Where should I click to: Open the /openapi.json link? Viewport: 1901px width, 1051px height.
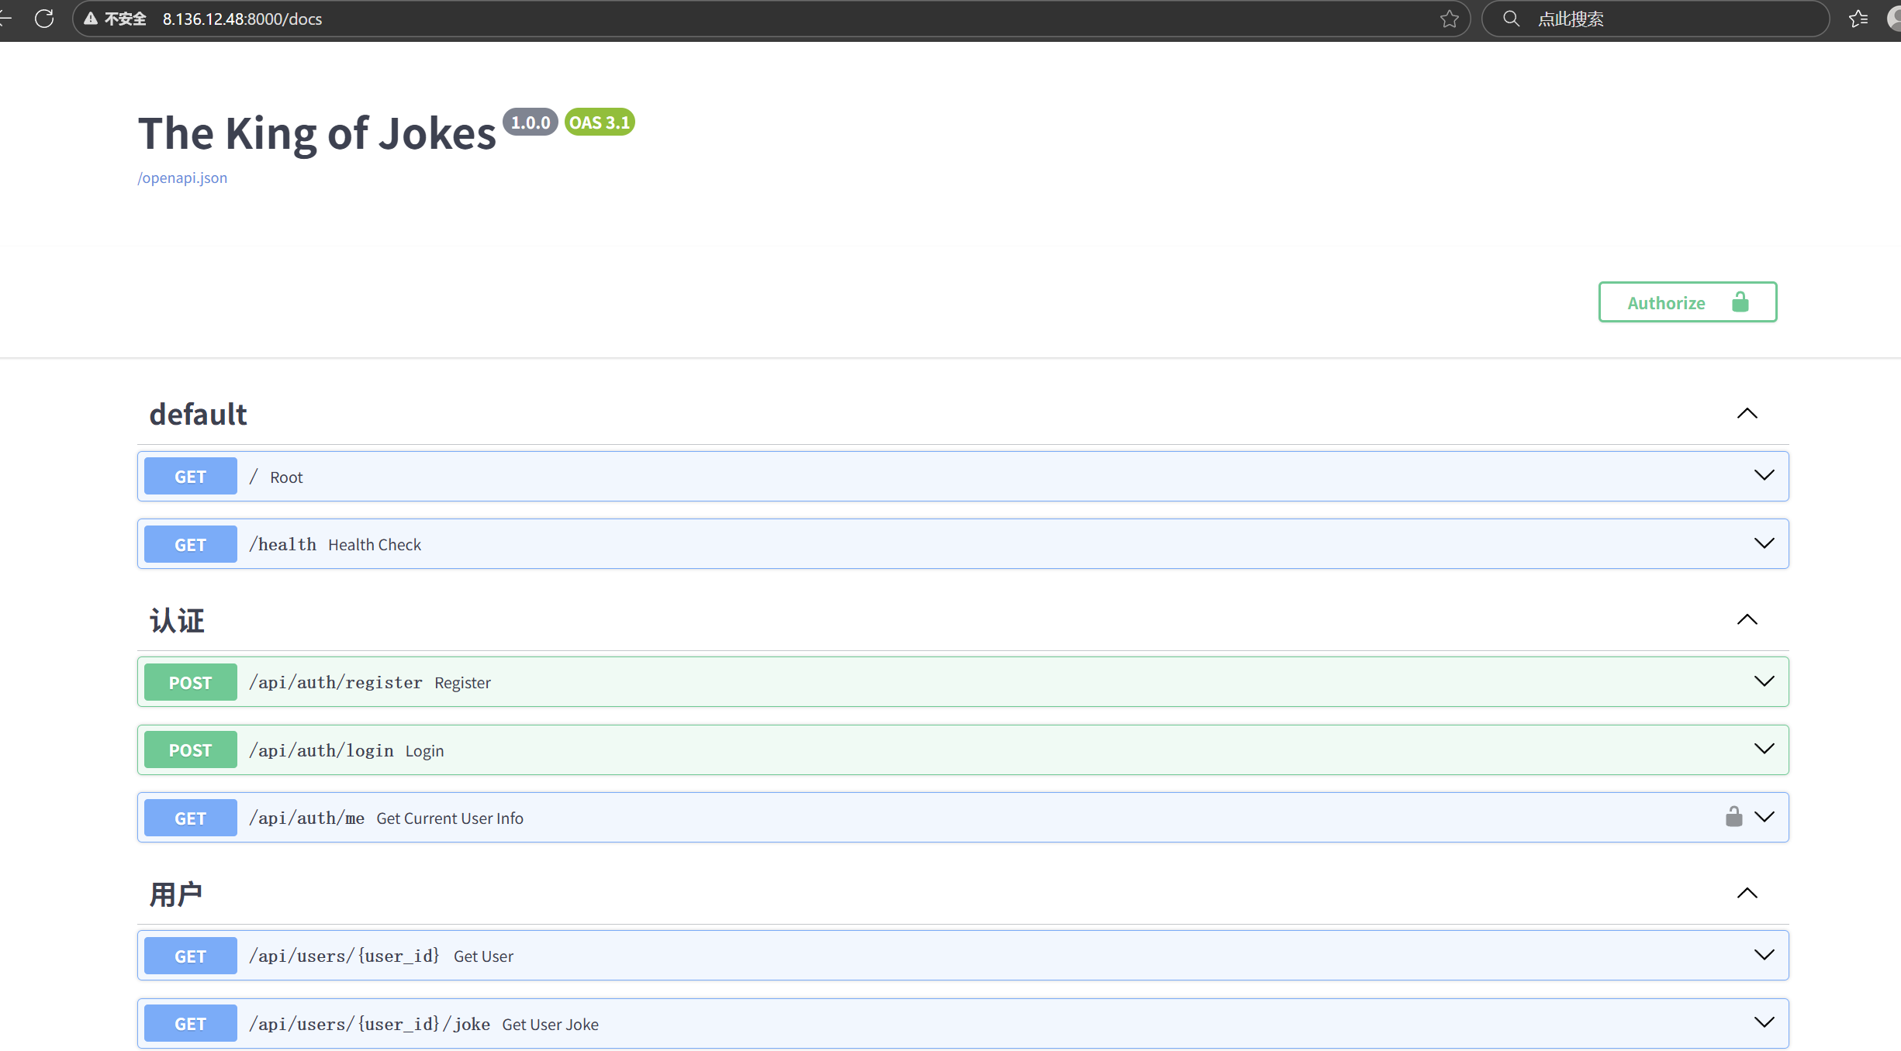coord(182,178)
